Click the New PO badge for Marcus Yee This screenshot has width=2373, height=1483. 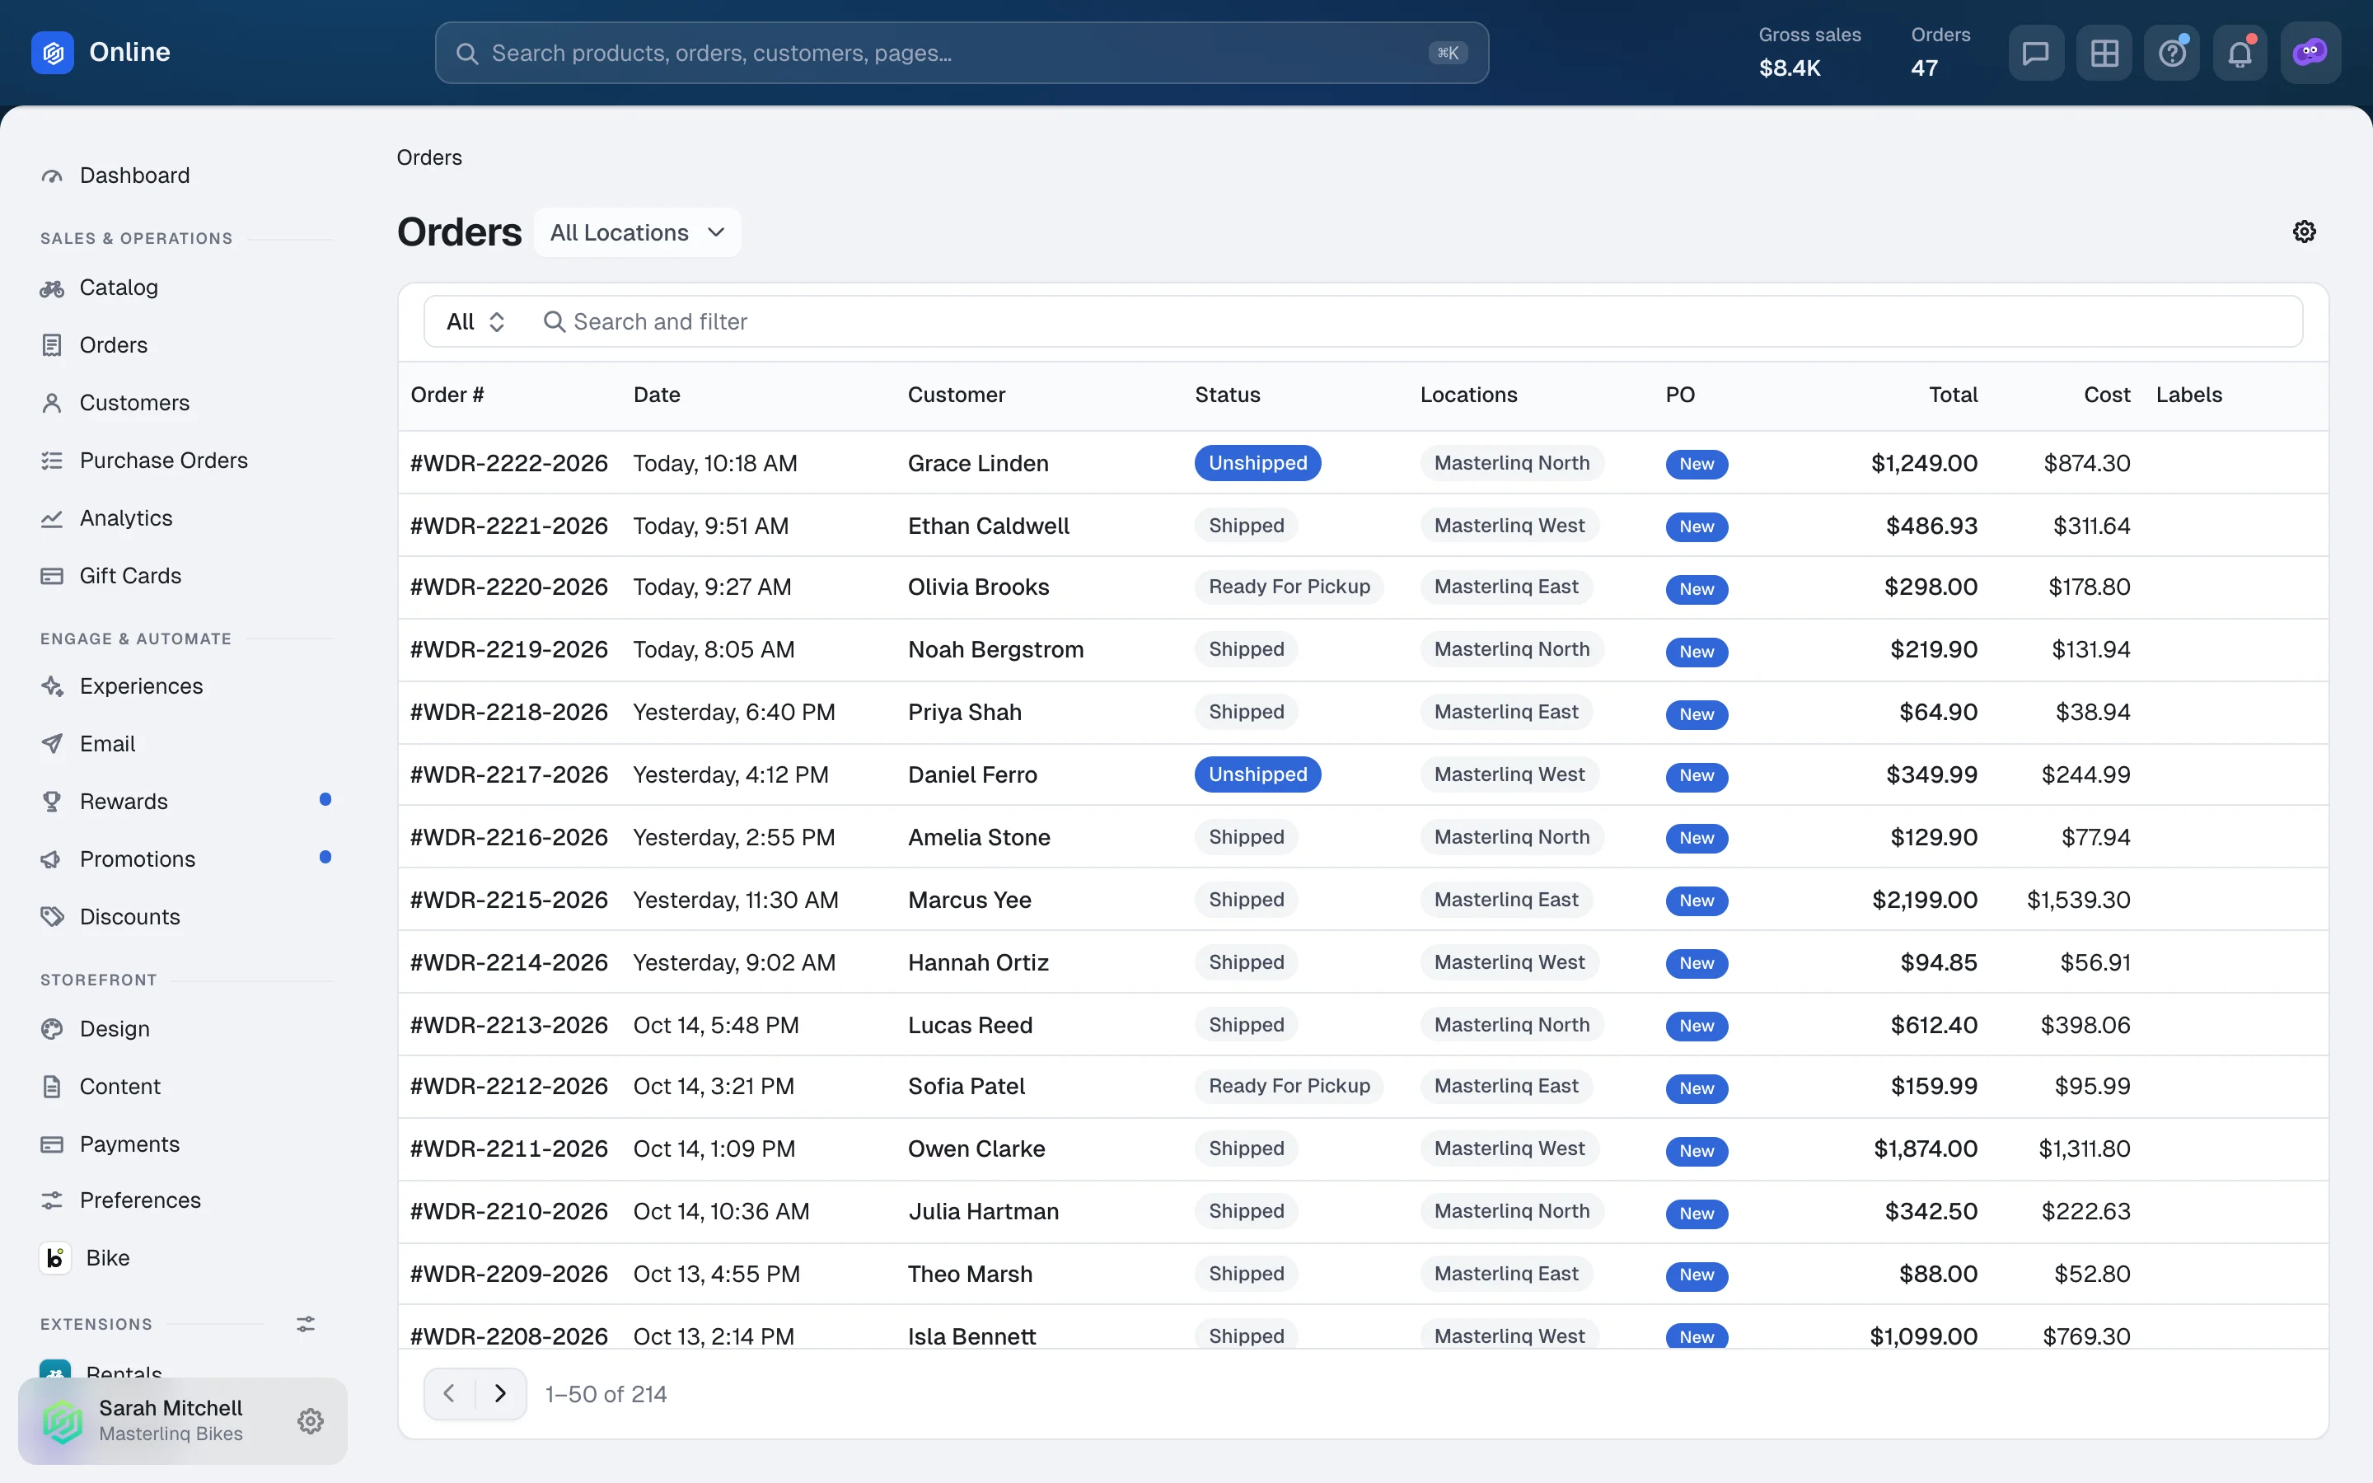(1697, 901)
